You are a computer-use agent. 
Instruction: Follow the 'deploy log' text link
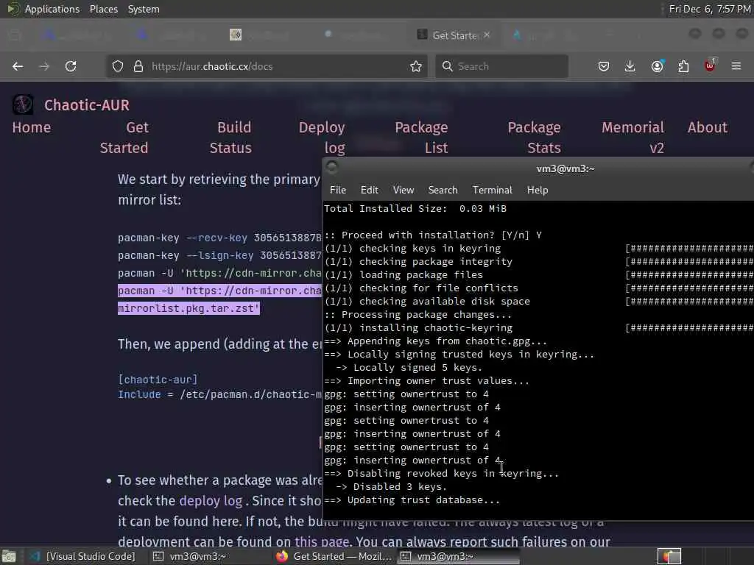click(x=211, y=500)
